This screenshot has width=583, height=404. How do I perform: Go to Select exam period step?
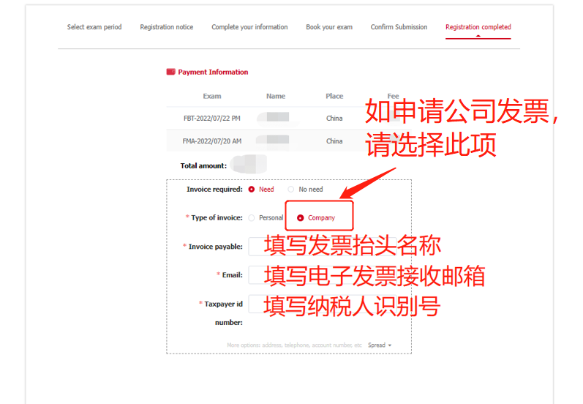click(x=94, y=27)
